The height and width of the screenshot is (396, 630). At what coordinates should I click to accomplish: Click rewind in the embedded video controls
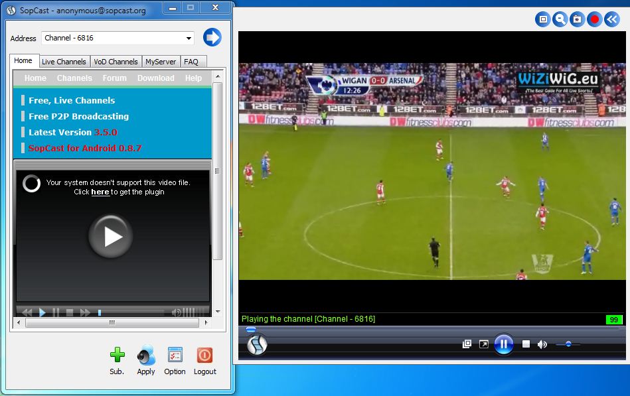[27, 312]
